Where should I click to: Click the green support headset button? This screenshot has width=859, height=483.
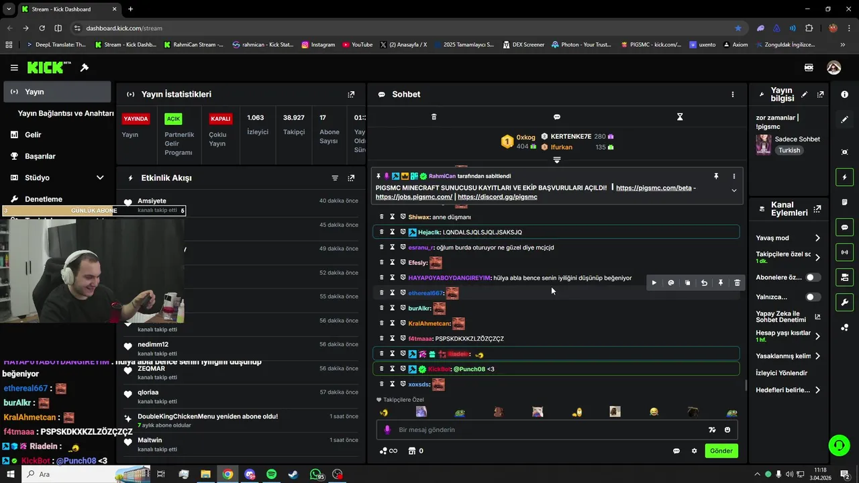(838, 445)
